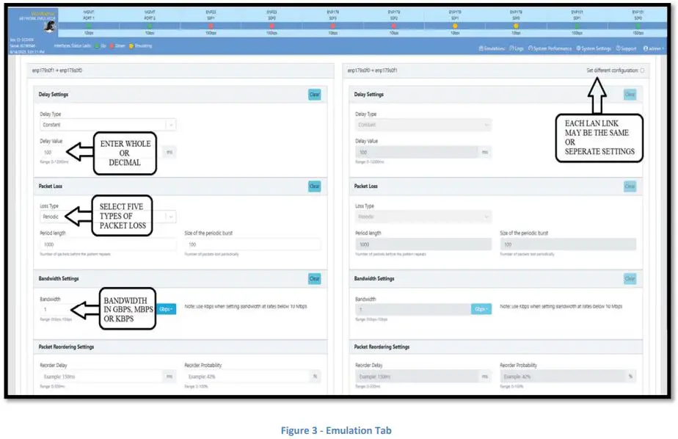678x439 pixels.
Task: Click the first yellow emulating status LED
Action: pyautogui.click(x=455, y=26)
